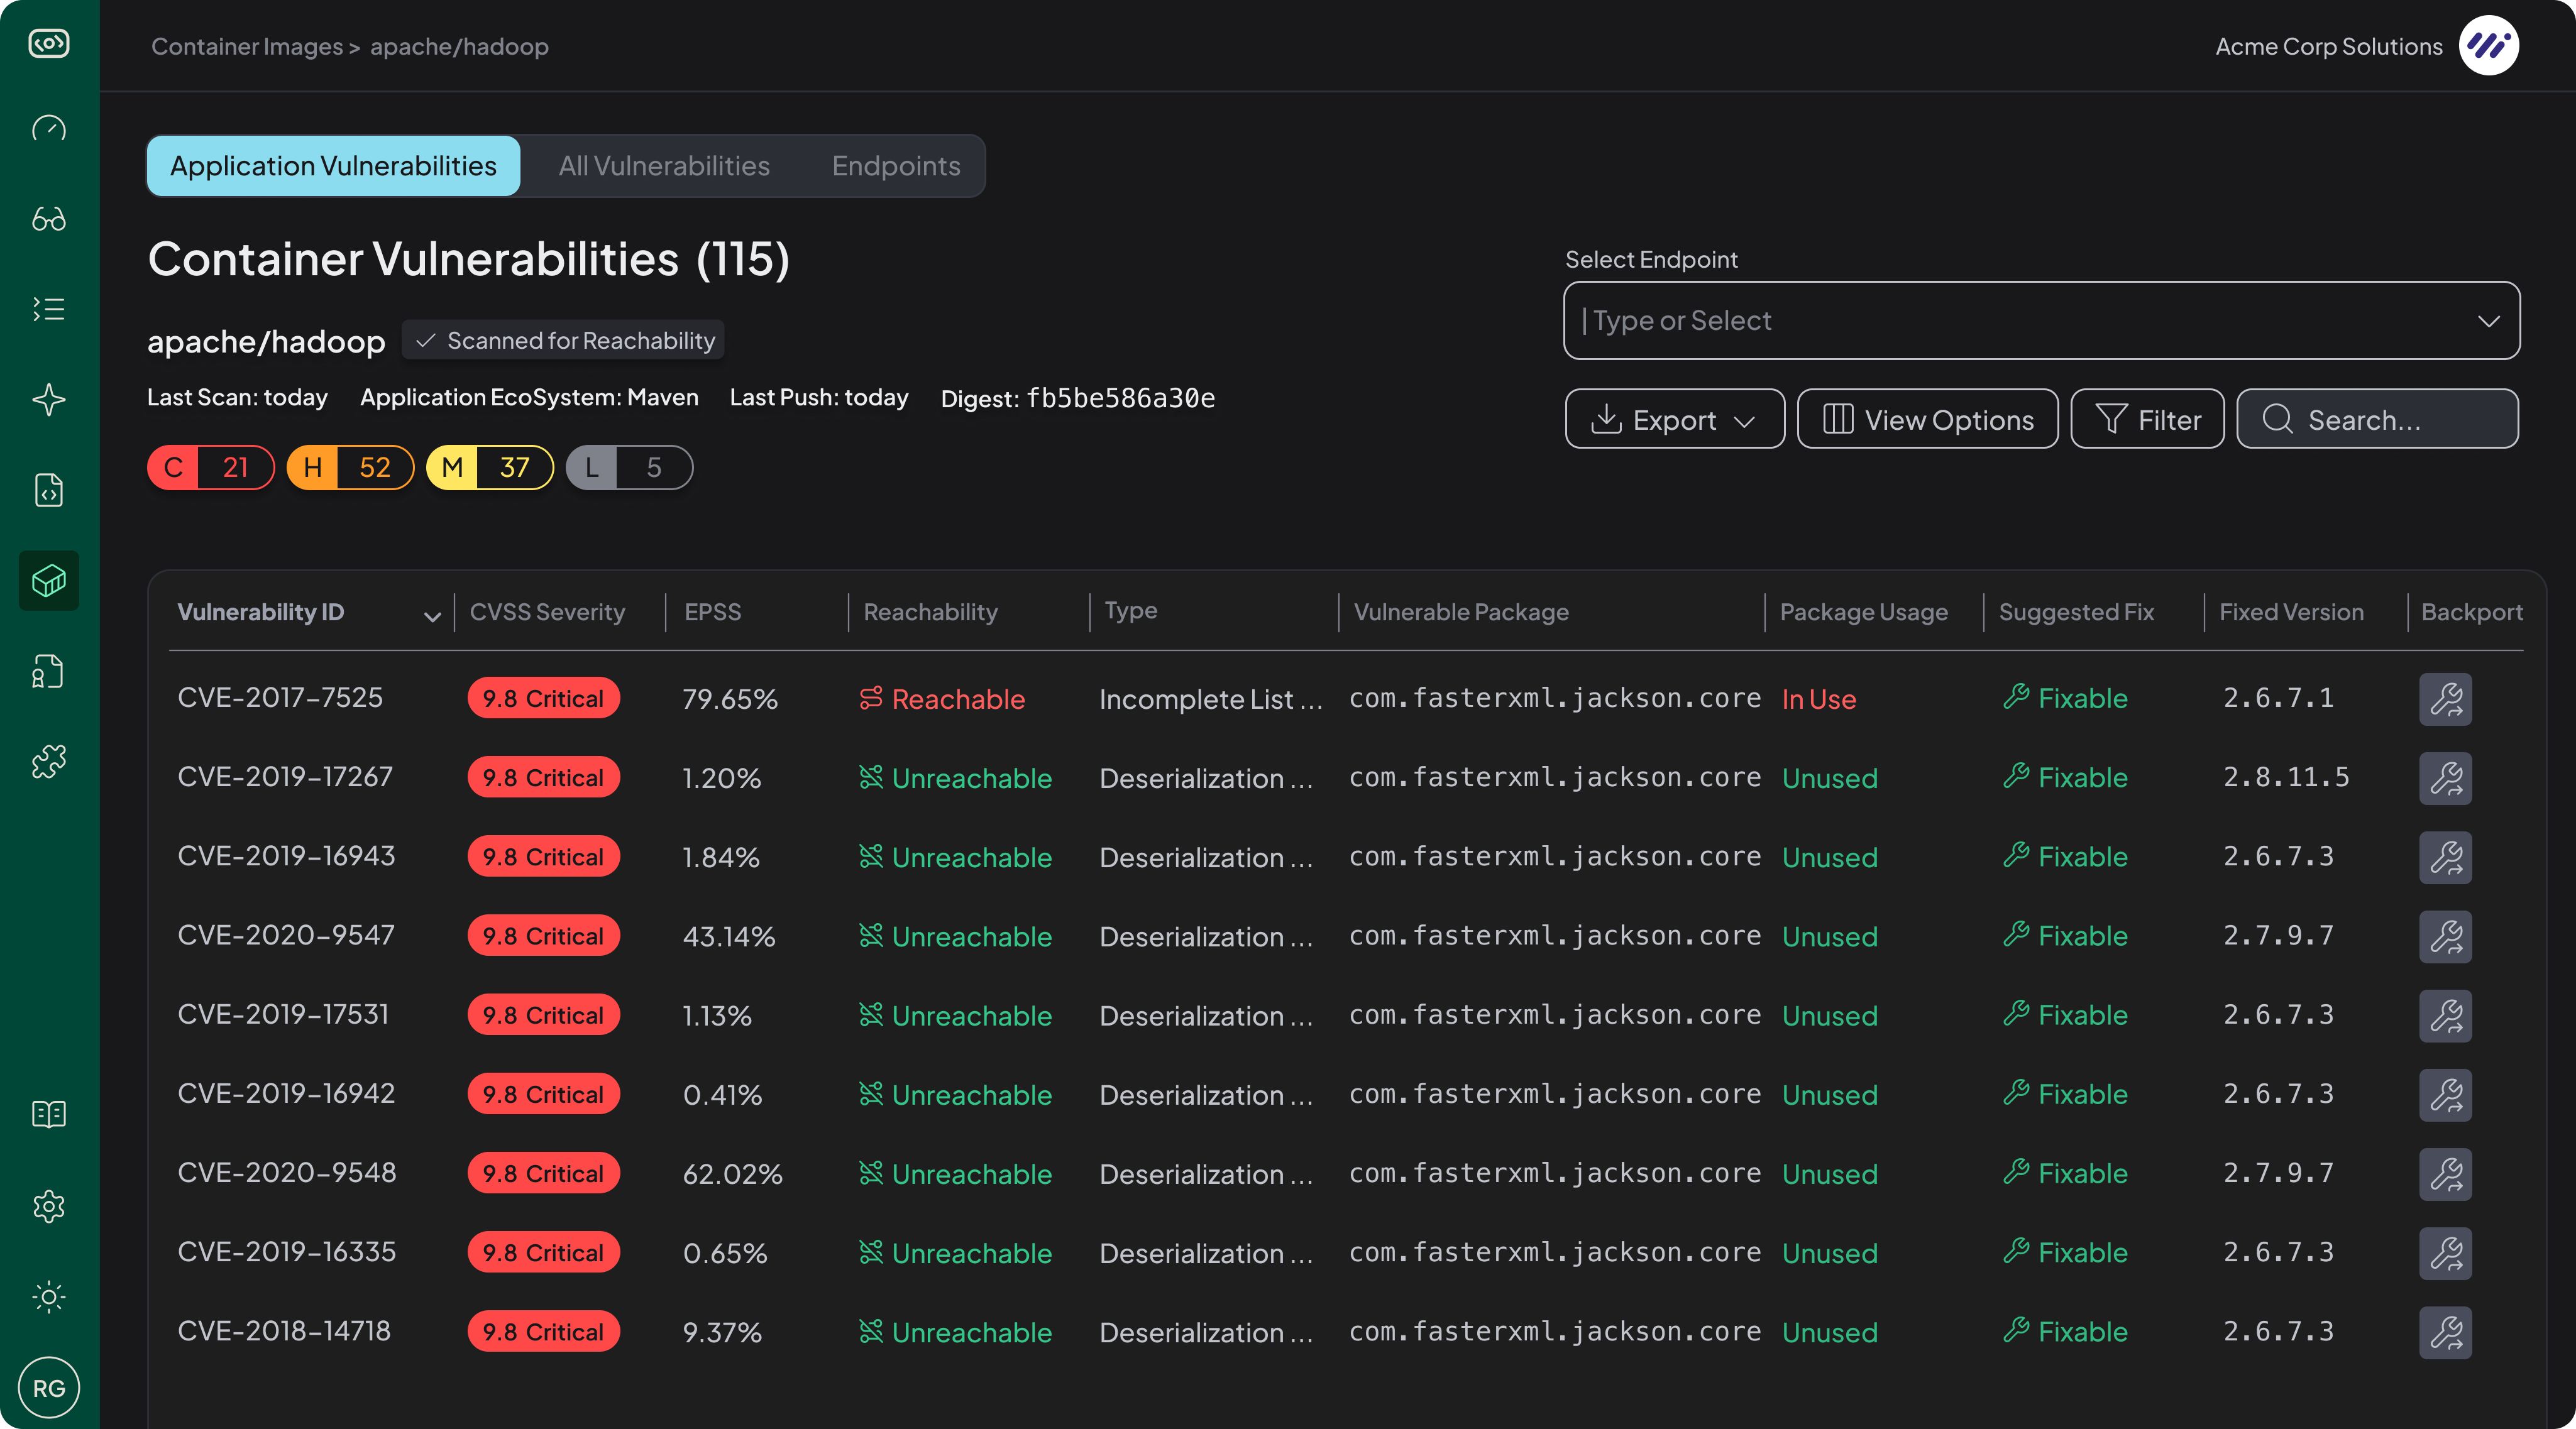Toggle the light theme sun icon

(49, 1297)
